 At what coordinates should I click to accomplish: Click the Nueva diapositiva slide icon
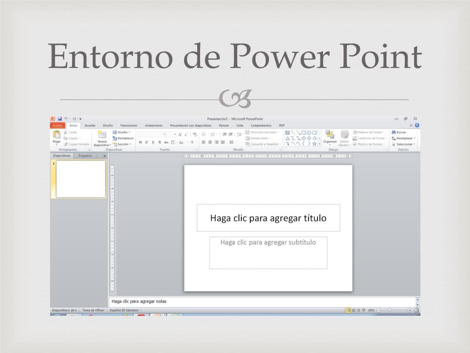(x=102, y=135)
